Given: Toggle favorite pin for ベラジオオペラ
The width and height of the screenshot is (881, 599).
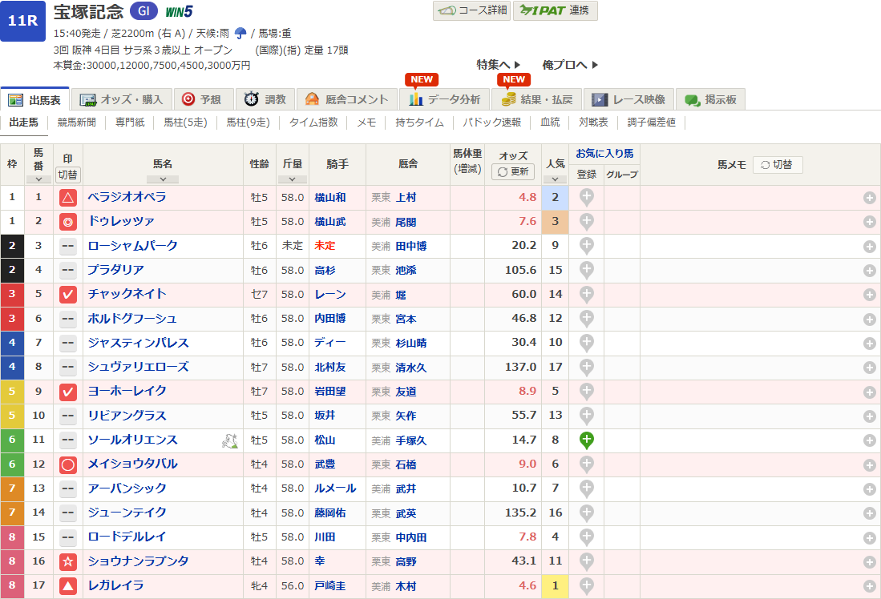Looking at the screenshot, I should (586, 197).
